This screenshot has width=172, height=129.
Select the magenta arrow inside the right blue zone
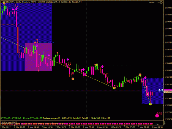[x=145, y=78]
